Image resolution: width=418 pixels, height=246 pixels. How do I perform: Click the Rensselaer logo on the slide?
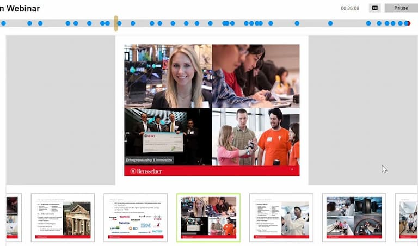click(x=146, y=171)
